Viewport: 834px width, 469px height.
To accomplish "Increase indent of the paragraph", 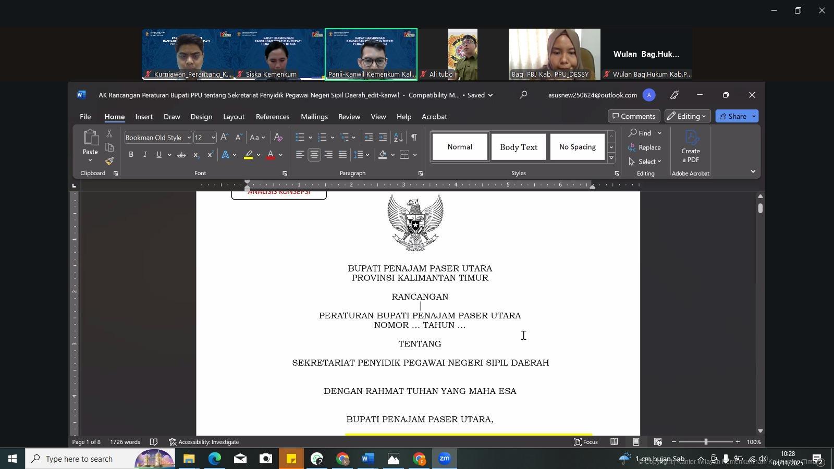I will 383,138.
